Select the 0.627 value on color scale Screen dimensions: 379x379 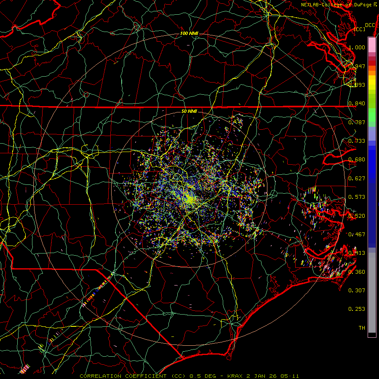tap(357, 178)
